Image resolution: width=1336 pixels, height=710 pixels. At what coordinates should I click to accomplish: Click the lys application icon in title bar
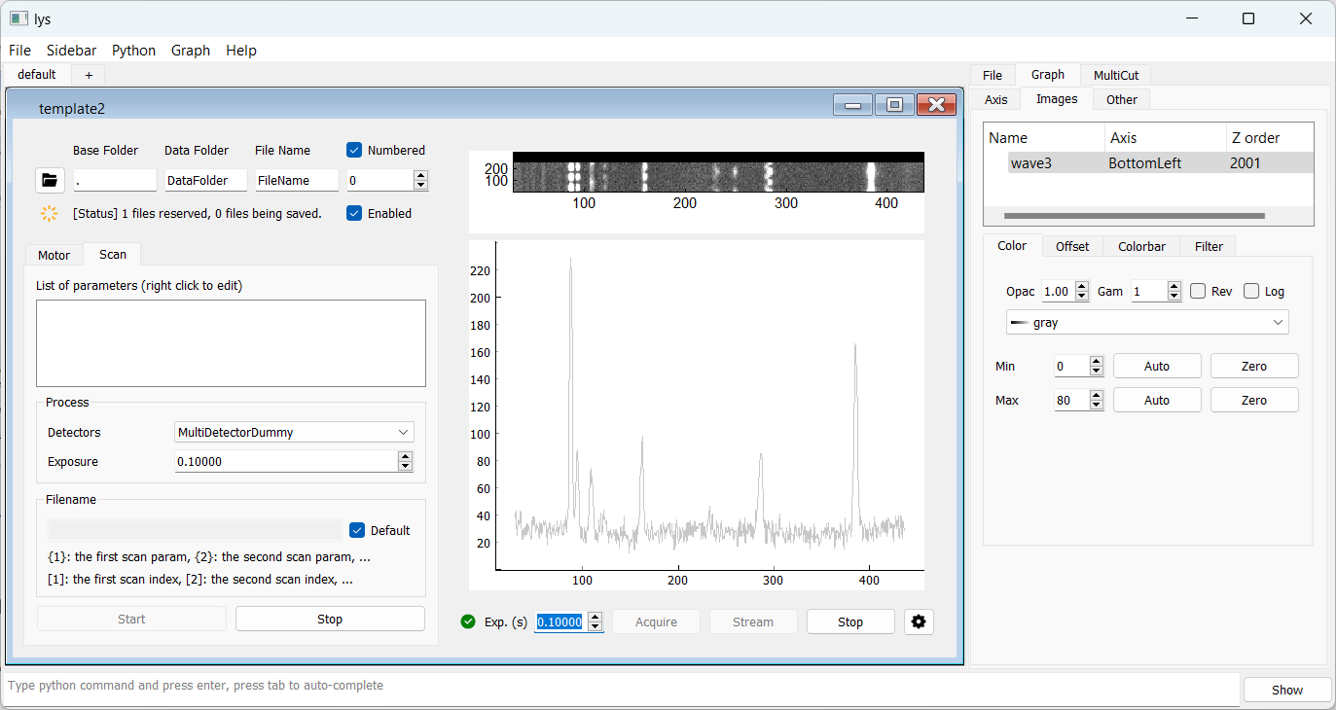point(18,18)
